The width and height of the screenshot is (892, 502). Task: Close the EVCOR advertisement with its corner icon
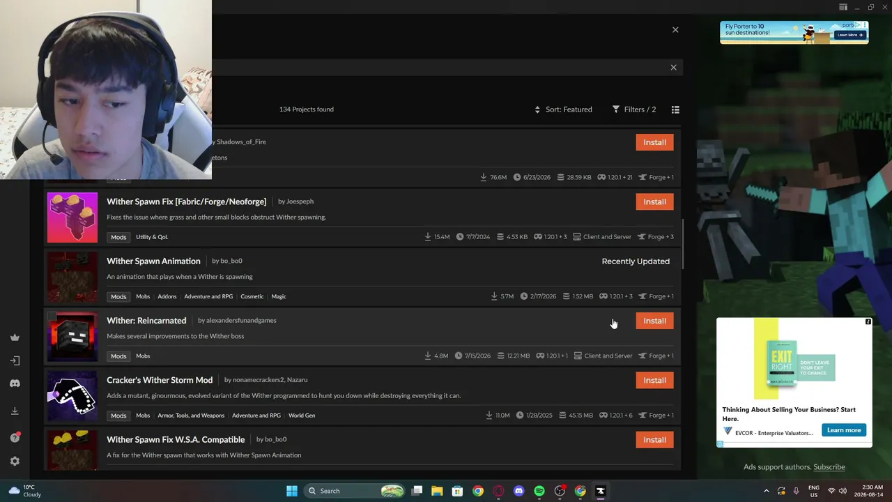[x=868, y=322]
